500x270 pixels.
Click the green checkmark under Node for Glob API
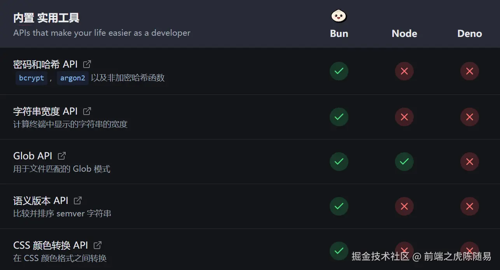404,162
